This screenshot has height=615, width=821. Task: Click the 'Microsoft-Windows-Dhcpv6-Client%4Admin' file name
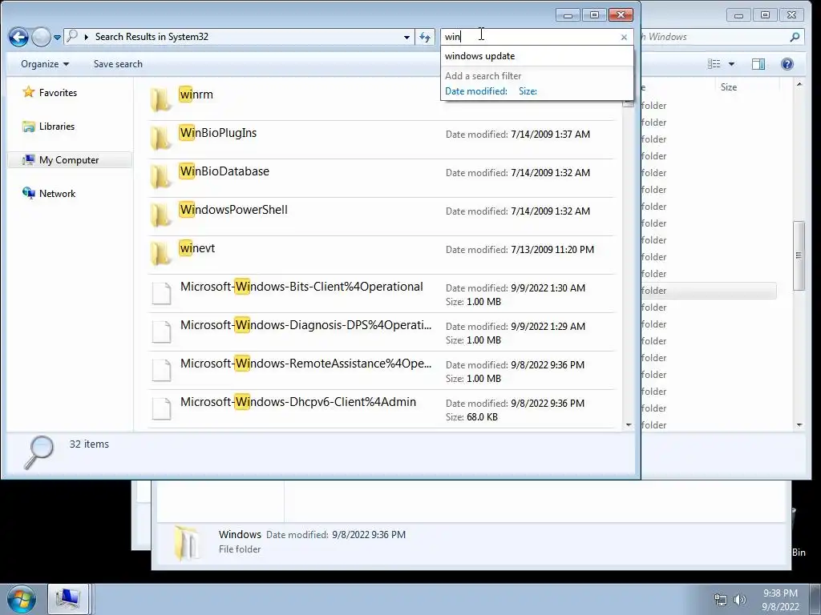tap(298, 402)
